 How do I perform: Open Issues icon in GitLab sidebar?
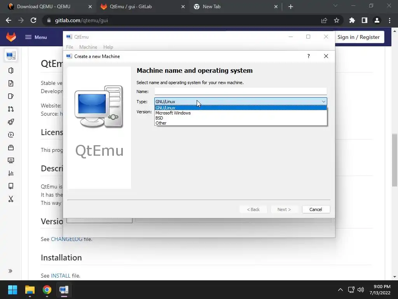[x=11, y=96]
